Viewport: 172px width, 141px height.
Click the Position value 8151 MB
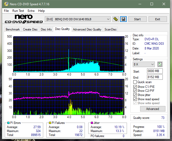point(159,131)
